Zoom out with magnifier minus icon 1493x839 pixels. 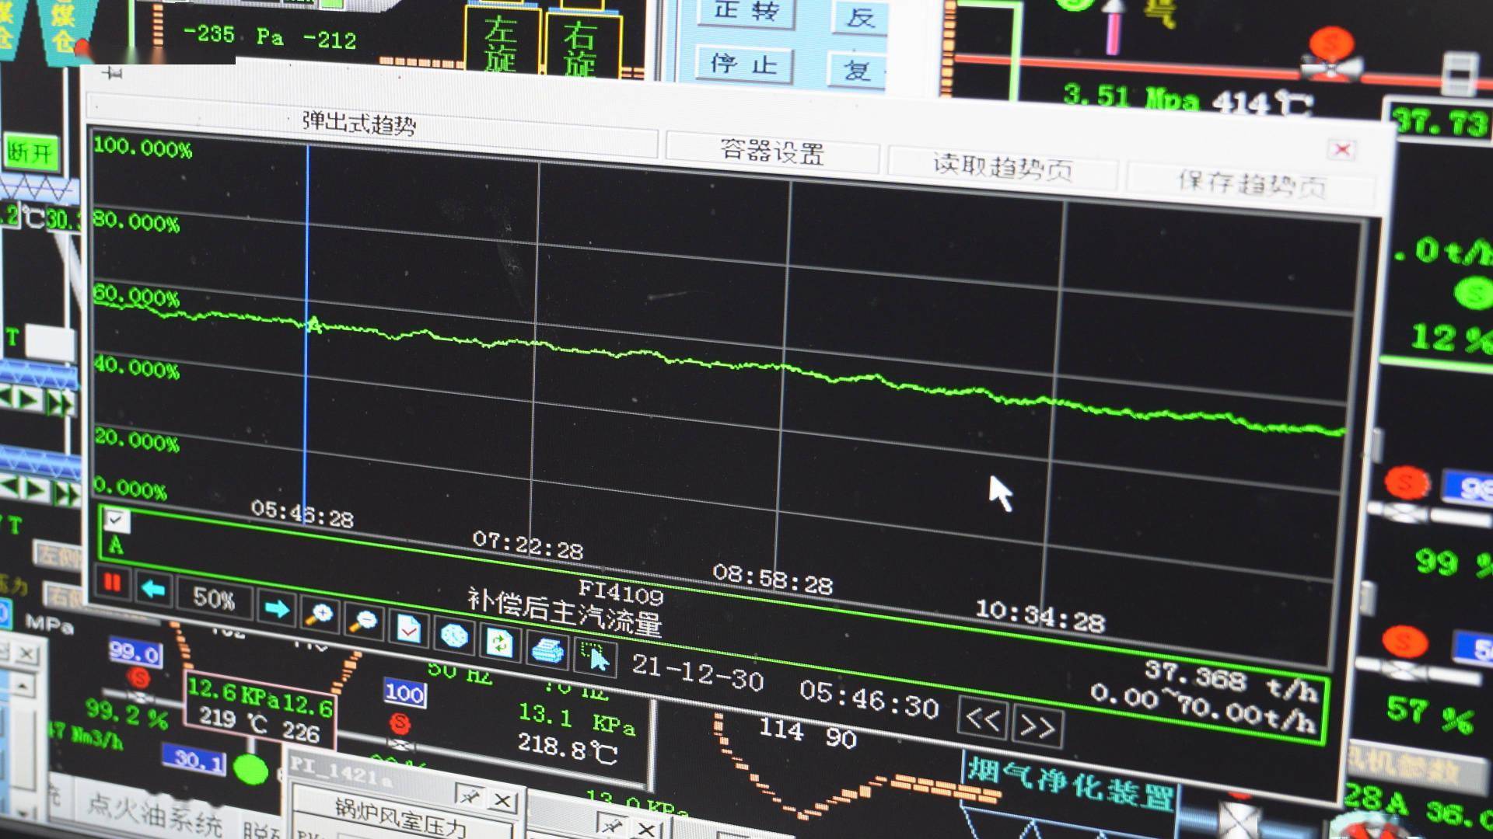point(363,621)
